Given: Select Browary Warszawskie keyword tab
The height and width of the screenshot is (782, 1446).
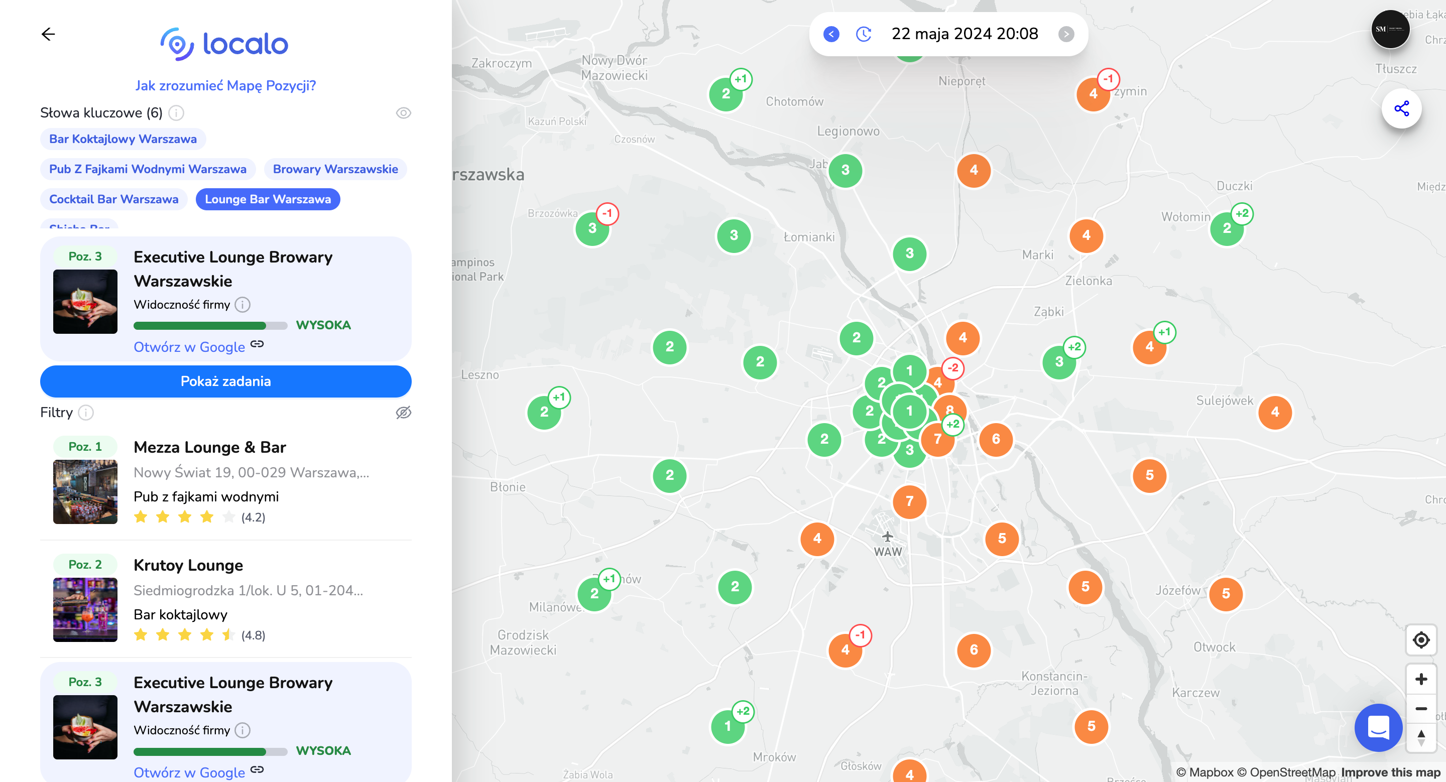Looking at the screenshot, I should 335,169.
